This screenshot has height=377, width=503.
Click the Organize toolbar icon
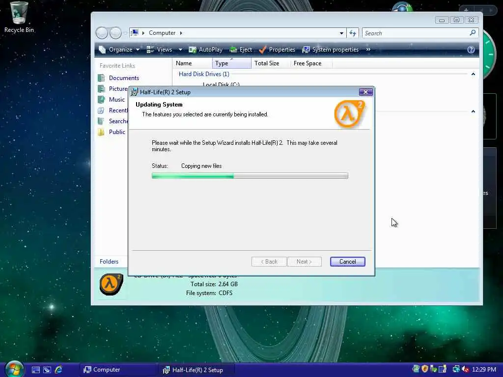point(102,50)
